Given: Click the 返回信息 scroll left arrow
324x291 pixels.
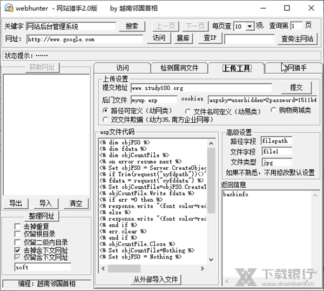Looking at the screenshot, I should pos(227,281).
